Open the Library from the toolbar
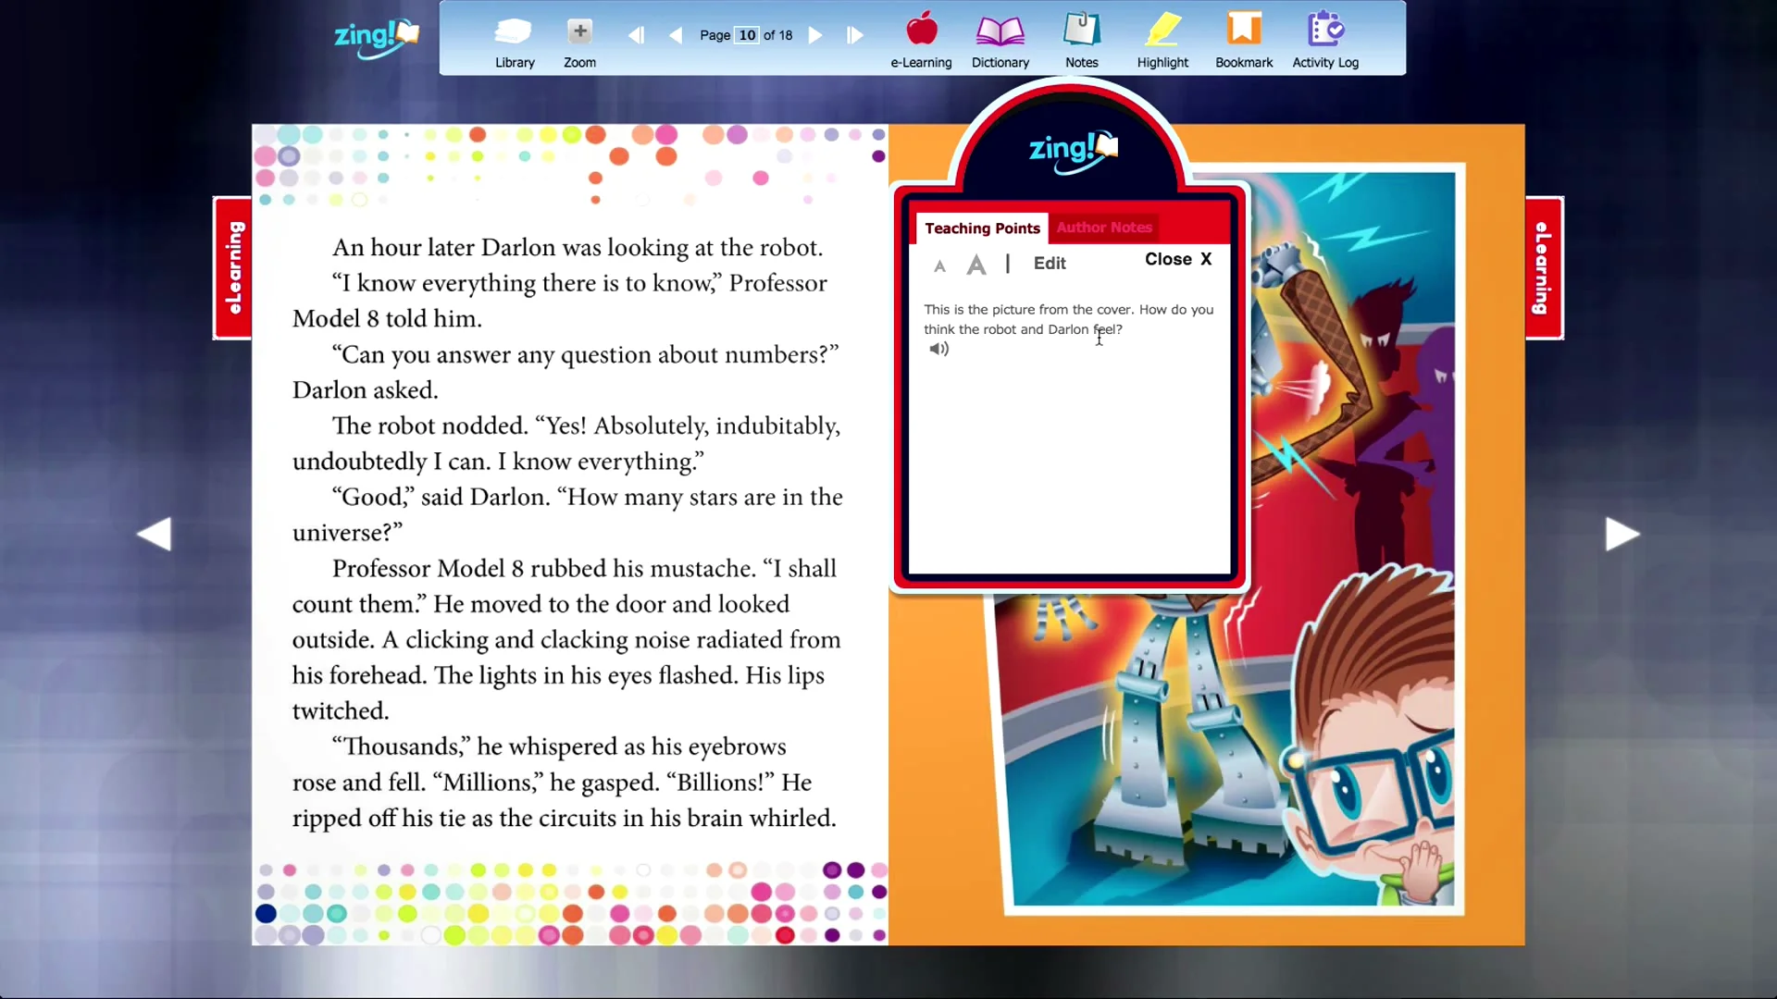Image resolution: width=1777 pixels, height=999 pixels. (x=515, y=43)
